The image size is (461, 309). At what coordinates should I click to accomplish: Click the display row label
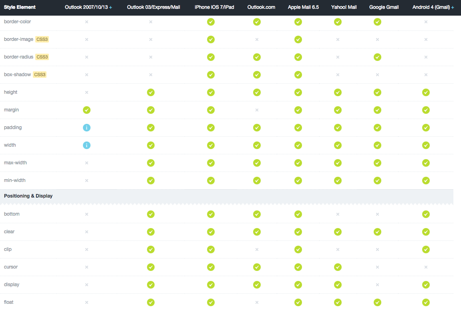pyautogui.click(x=12, y=285)
